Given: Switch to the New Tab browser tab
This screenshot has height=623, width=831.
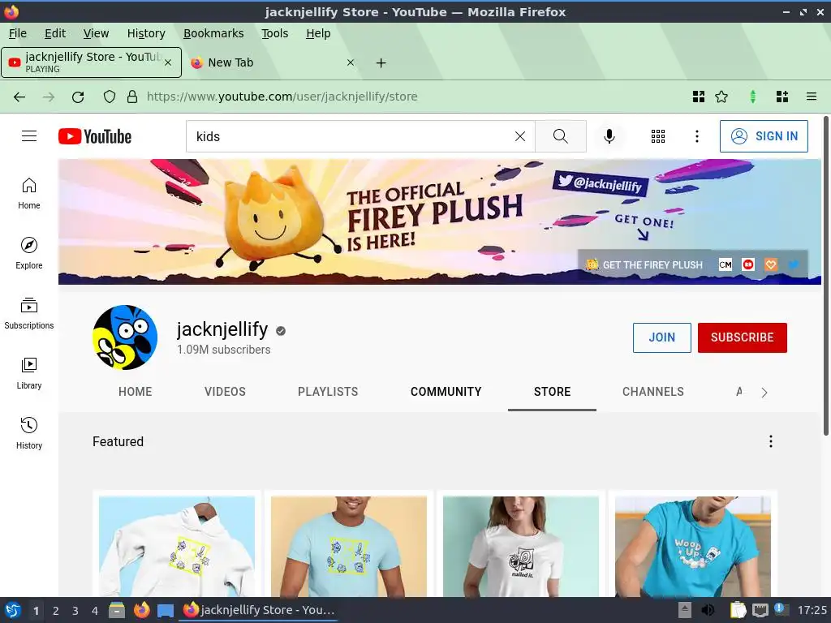Looking at the screenshot, I should point(273,62).
